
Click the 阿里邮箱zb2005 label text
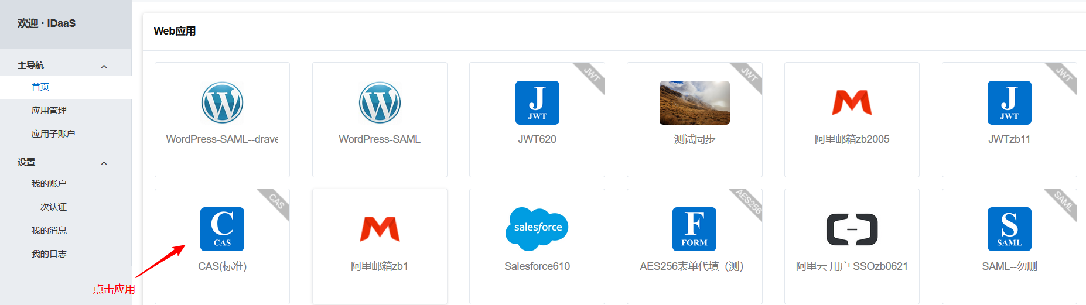tap(852, 139)
